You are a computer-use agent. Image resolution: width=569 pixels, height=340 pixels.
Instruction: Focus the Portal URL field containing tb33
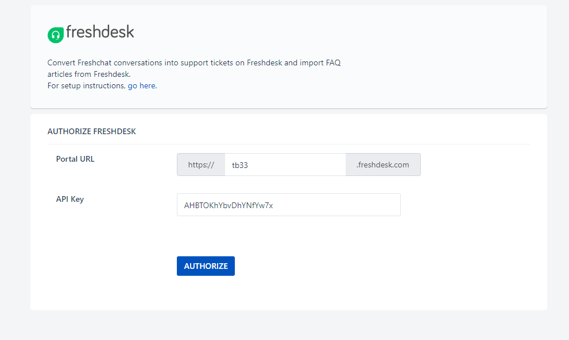coord(285,165)
